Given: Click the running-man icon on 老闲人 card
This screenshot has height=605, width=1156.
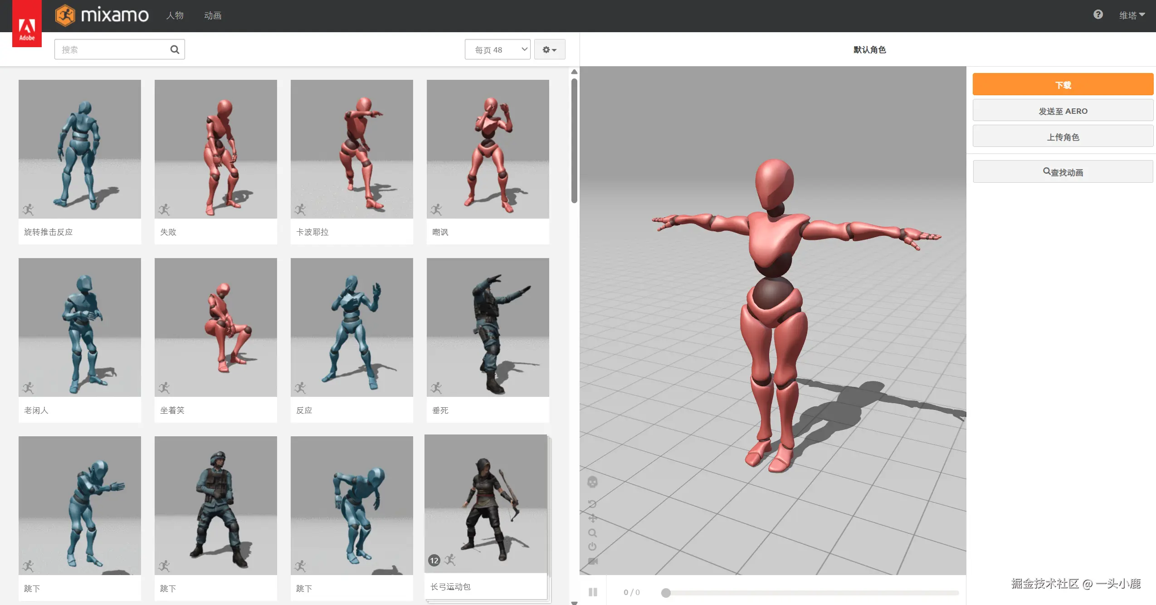Looking at the screenshot, I should [28, 387].
